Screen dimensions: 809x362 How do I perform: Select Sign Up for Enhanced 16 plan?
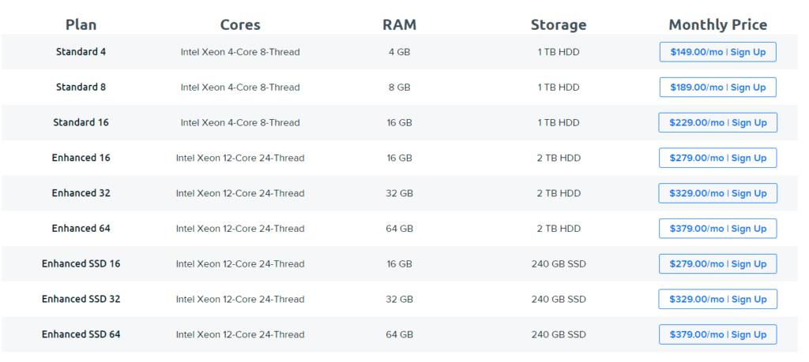[717, 158]
